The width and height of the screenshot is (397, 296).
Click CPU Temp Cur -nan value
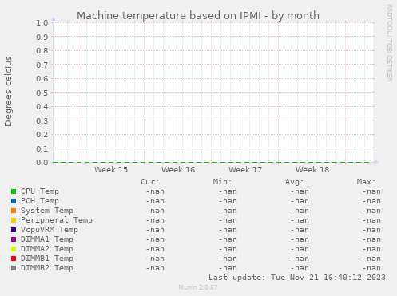click(155, 191)
